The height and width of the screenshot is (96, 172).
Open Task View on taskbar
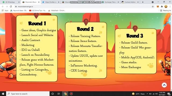click(59, 94)
